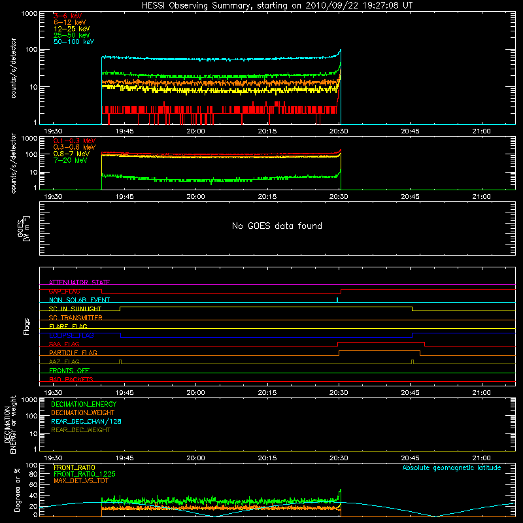Click the 'Degrees or %' axis title
This screenshot has height=523, width=523.
point(17,490)
